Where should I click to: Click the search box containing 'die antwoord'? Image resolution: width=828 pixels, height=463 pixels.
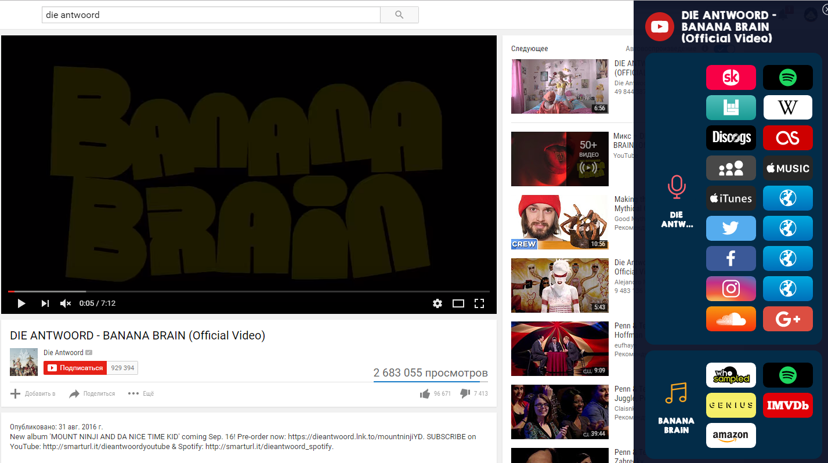click(211, 15)
